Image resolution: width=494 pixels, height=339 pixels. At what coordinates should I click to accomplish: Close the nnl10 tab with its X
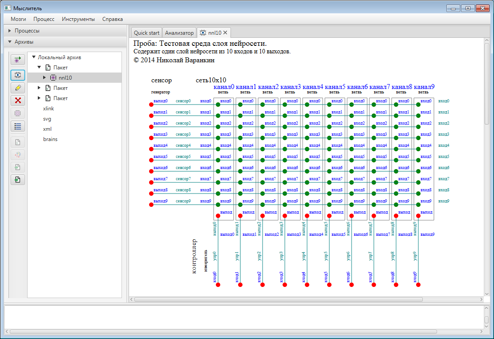(225, 33)
